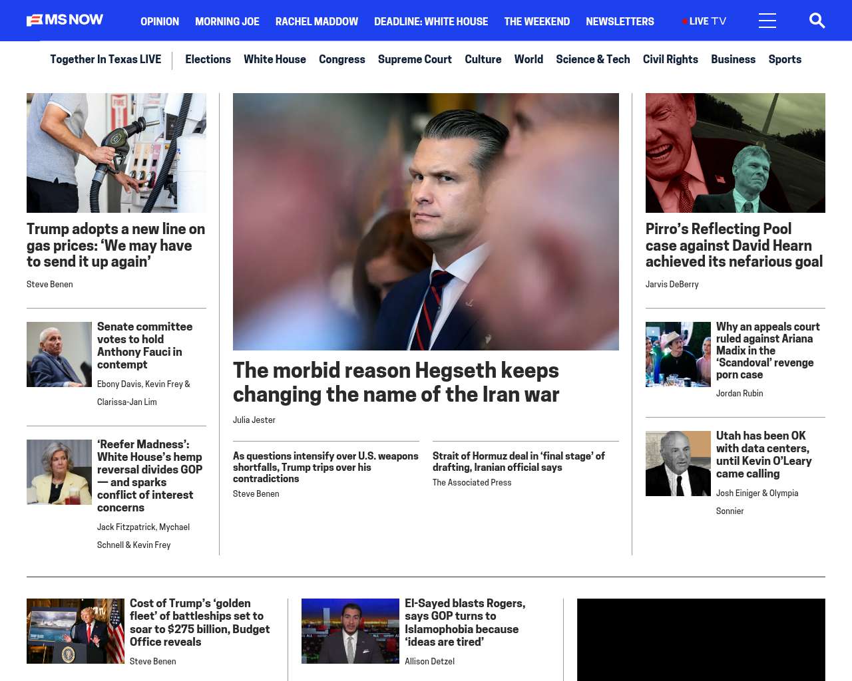Read the morbid reason Hegseth headline

(x=396, y=382)
